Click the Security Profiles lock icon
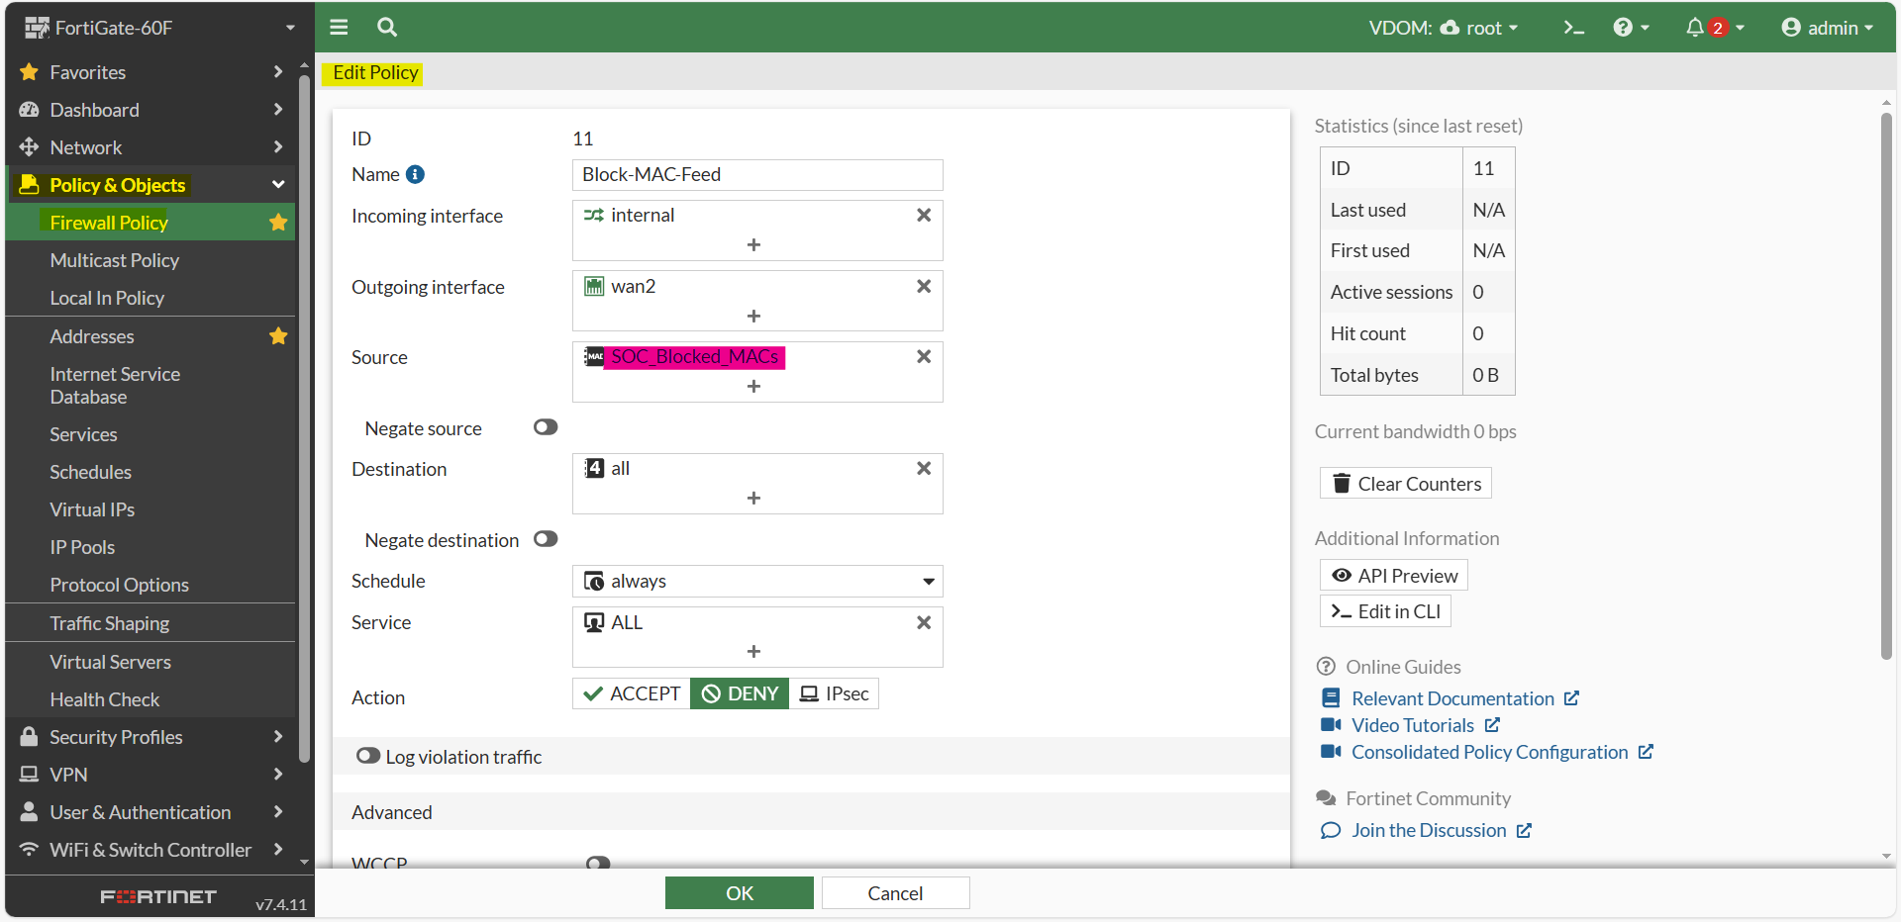Image resolution: width=1901 pixels, height=922 pixels. pos(30,737)
